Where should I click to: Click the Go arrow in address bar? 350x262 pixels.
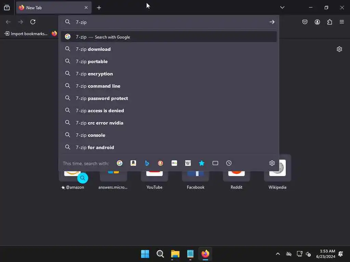coord(272,22)
